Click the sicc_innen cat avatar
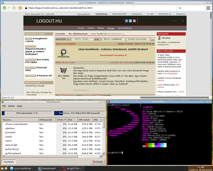 63,70
